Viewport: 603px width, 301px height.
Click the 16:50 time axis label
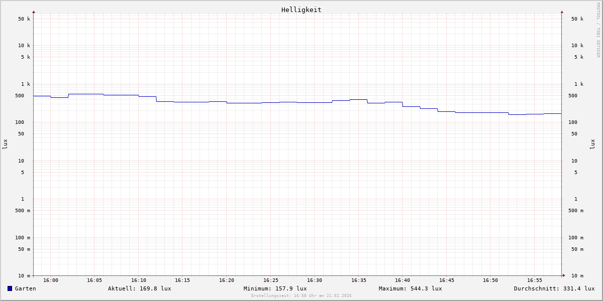tap(490, 280)
